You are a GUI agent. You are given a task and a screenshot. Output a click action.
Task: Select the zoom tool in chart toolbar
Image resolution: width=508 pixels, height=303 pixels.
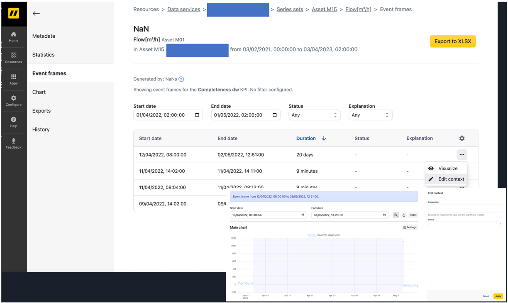(x=396, y=215)
